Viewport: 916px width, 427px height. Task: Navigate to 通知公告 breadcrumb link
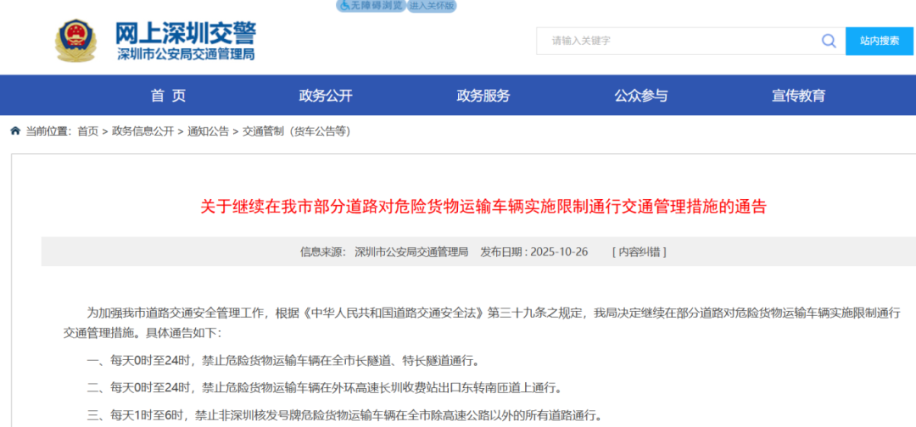208,131
